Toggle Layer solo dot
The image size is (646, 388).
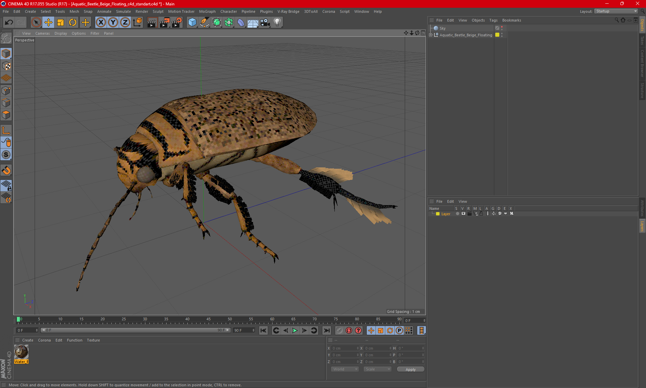[457, 214]
